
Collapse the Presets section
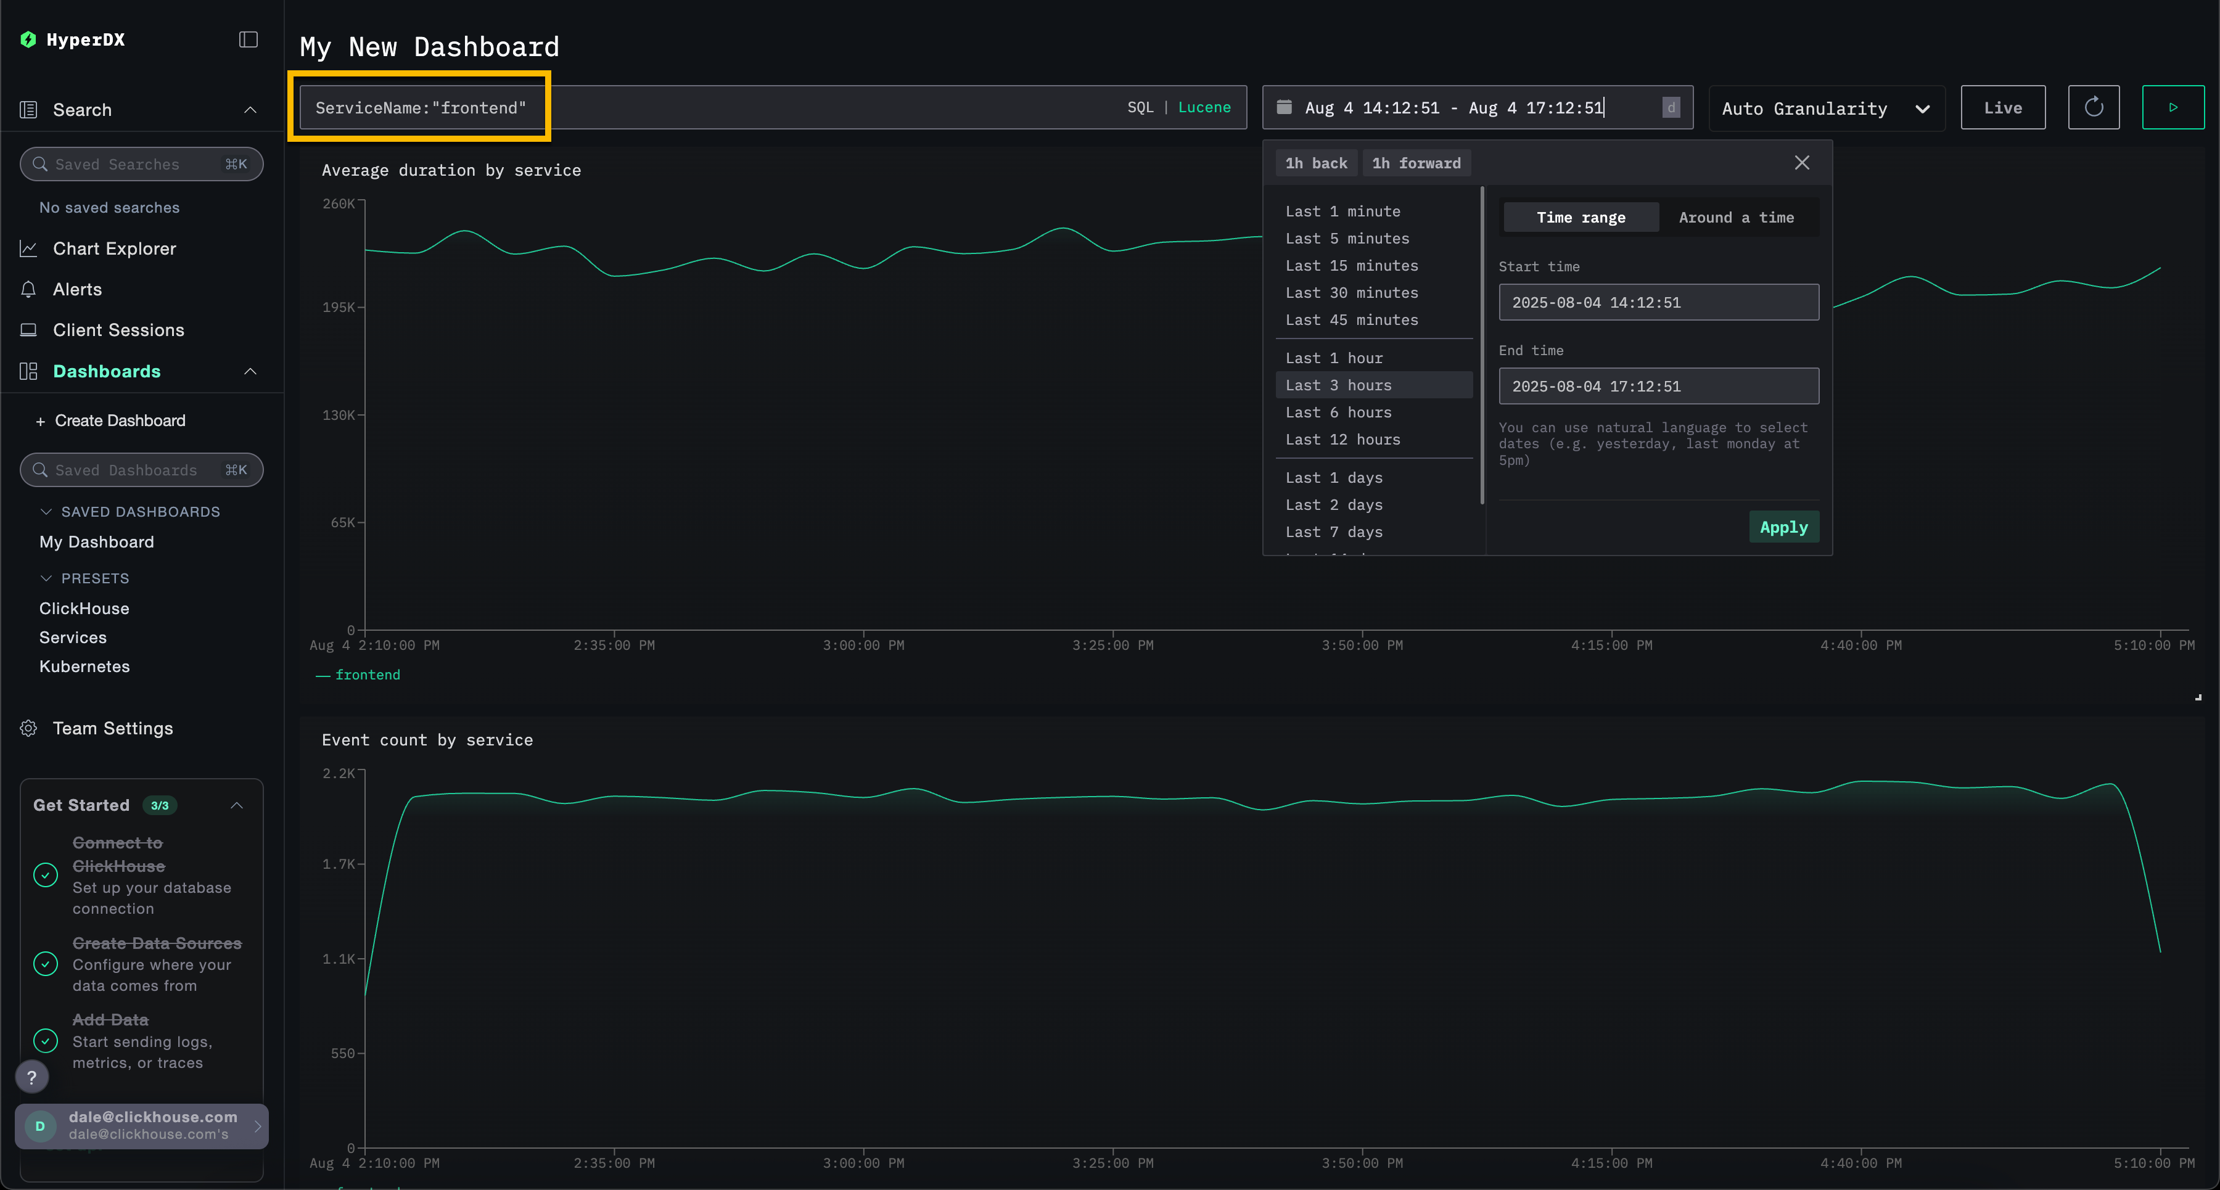[x=47, y=577]
